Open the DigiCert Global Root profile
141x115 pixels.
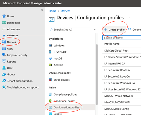116,51
